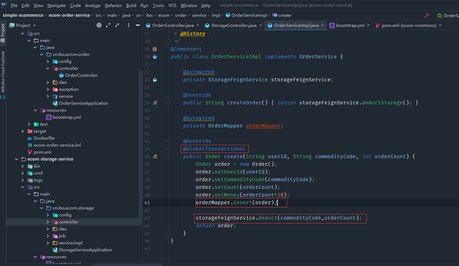
Task: Open the Project panel options menu
Action: [129, 25]
